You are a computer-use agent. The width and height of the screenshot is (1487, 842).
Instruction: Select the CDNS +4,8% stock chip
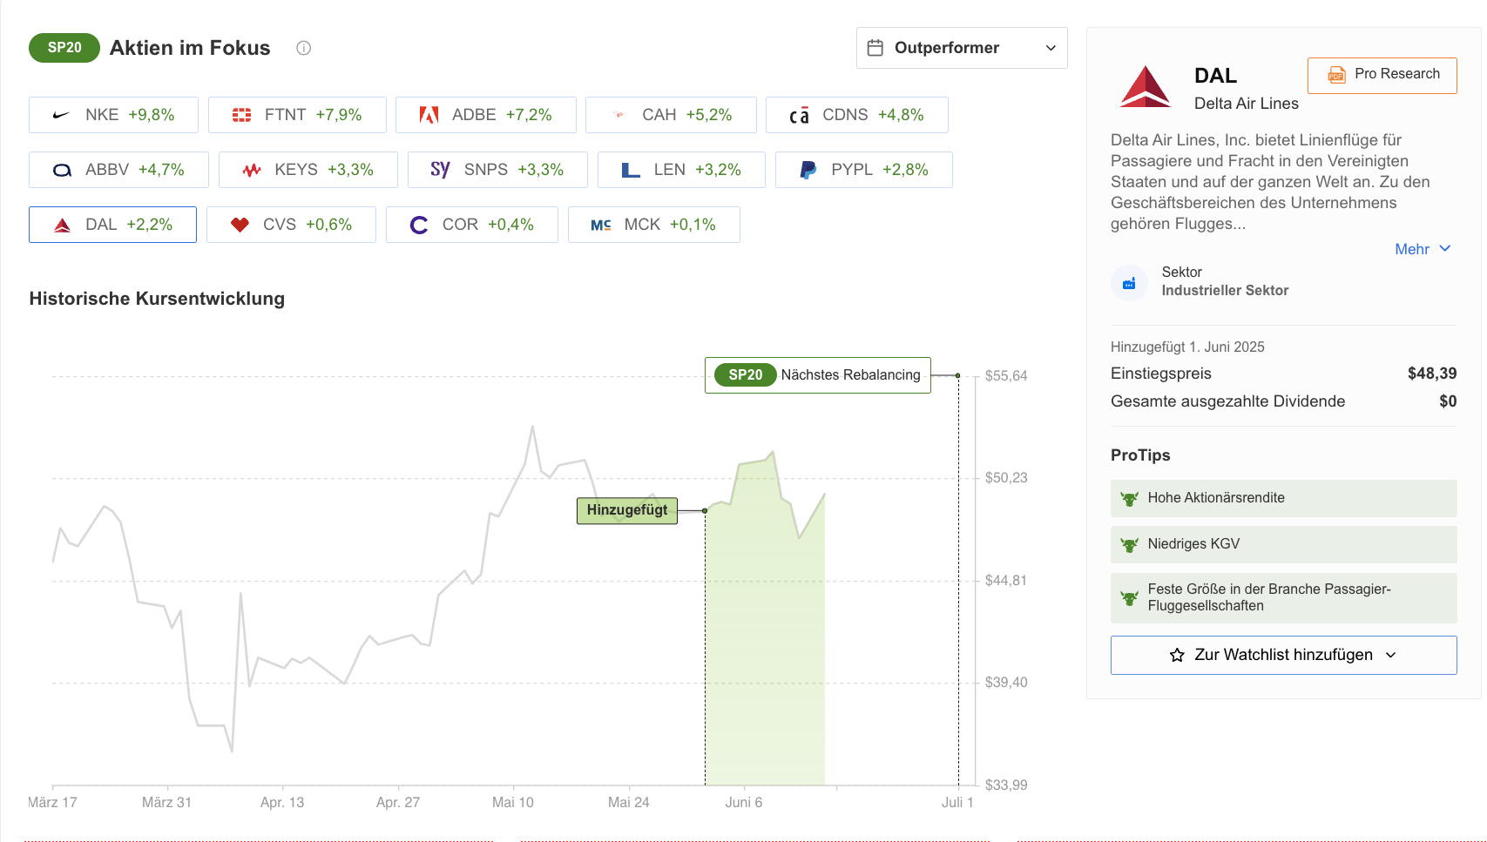point(857,115)
